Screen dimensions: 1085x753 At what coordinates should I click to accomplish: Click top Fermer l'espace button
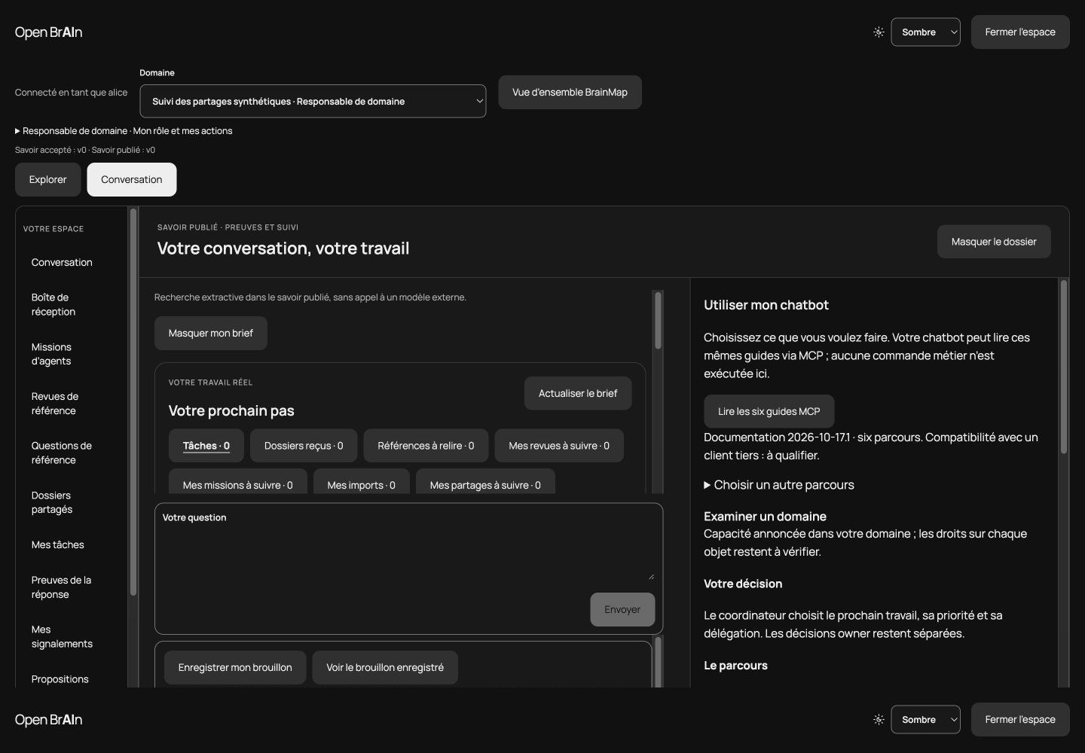1020,32
